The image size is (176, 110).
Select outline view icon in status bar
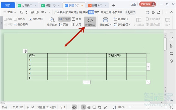pyautogui.click(x=89, y=107)
